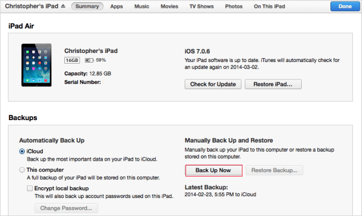Switch to the Photos tab
This screenshot has width=362, height=216.
point(234,6)
